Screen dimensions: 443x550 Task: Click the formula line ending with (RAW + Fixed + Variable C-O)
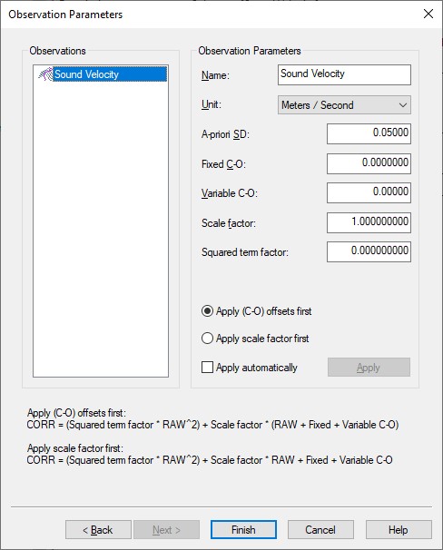(x=212, y=425)
